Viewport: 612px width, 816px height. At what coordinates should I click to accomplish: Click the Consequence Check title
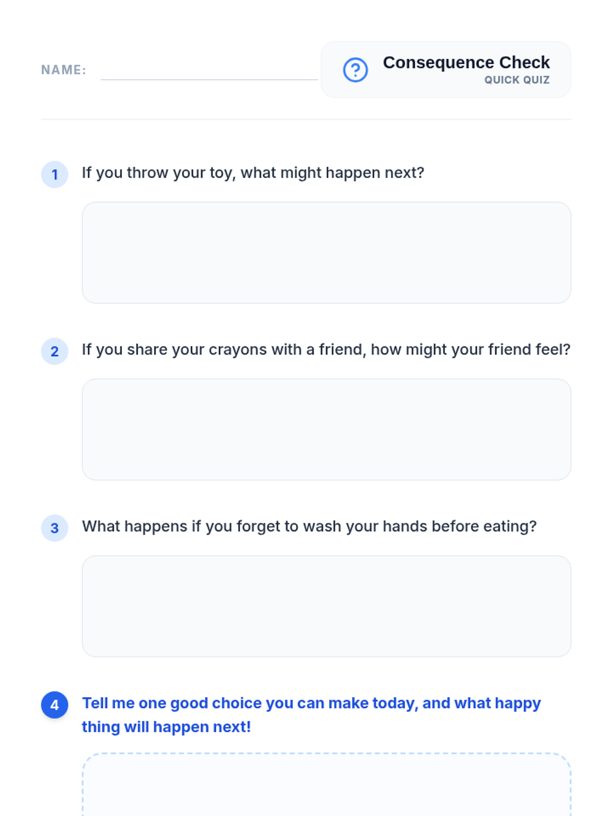[466, 62]
